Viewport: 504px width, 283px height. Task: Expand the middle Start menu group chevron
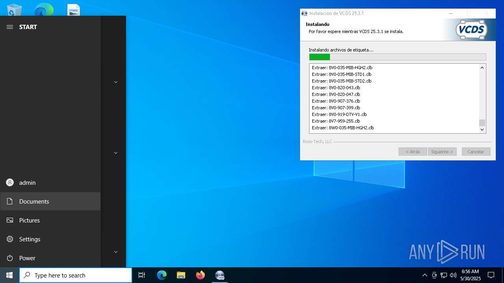116,153
